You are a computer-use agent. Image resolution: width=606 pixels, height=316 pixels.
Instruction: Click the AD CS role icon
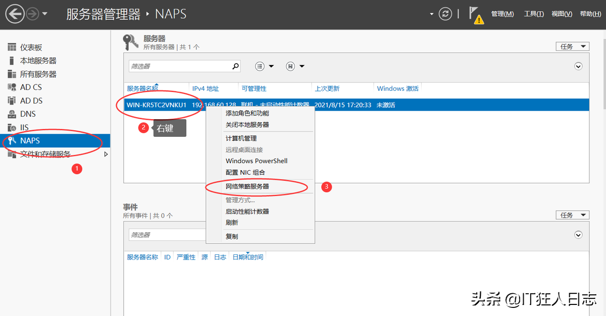(x=12, y=87)
